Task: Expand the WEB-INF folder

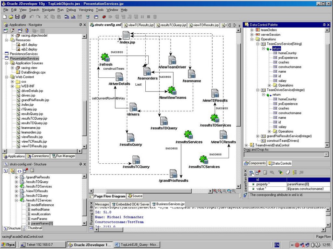Action: coord(12,86)
